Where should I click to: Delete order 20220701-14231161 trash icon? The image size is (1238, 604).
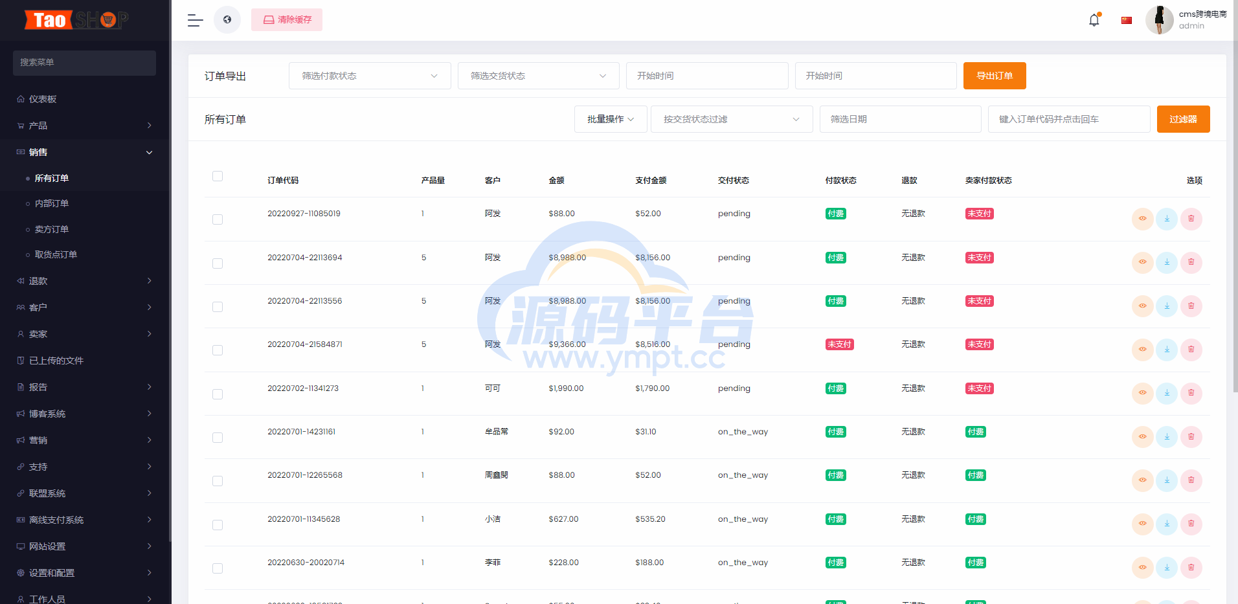coord(1191,436)
